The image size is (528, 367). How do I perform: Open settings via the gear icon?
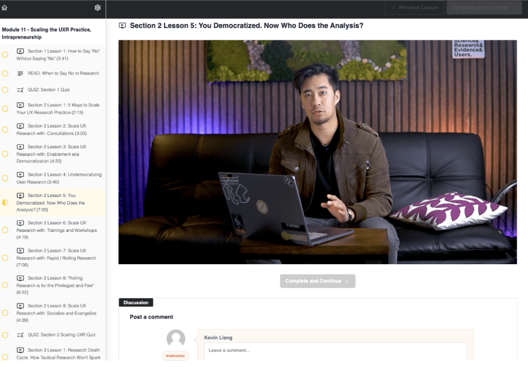98,8
